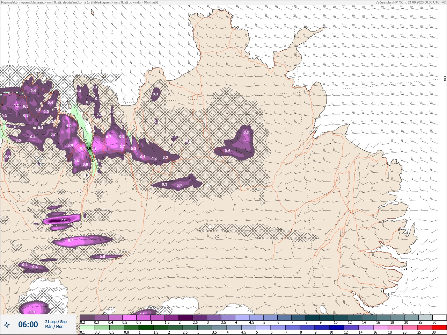Pick the bottom-row light green swatch between 0.1 and 0.3
The width and height of the screenshot is (447, 335).
coord(87,328)
